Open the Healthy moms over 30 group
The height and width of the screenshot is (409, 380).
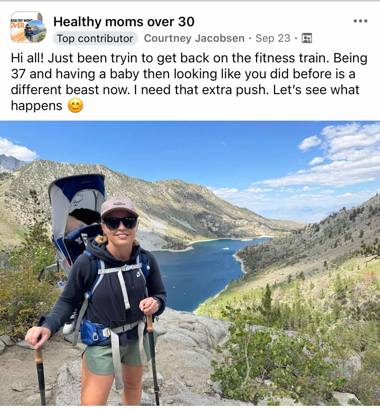coord(124,21)
